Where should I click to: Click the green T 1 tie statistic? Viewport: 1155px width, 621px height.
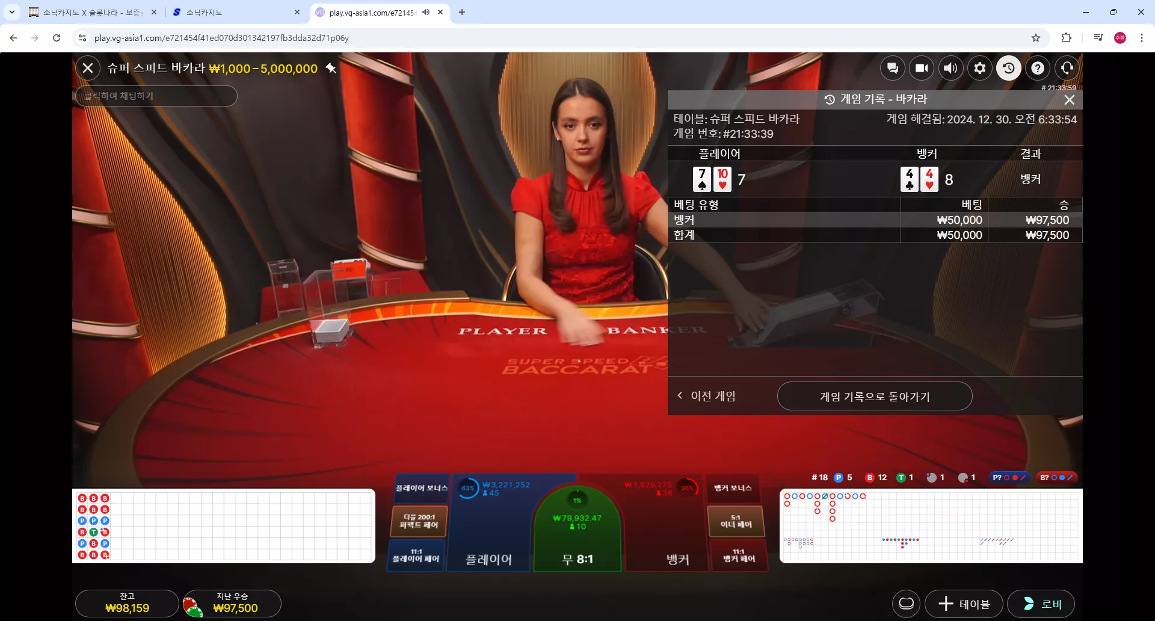click(905, 477)
